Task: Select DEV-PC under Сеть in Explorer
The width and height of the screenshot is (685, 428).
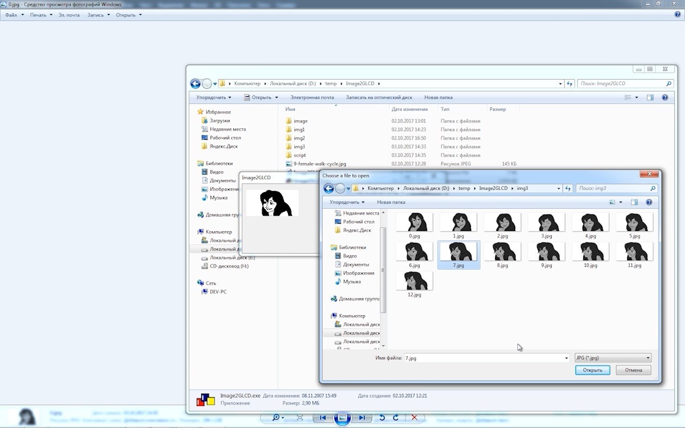Action: click(218, 292)
